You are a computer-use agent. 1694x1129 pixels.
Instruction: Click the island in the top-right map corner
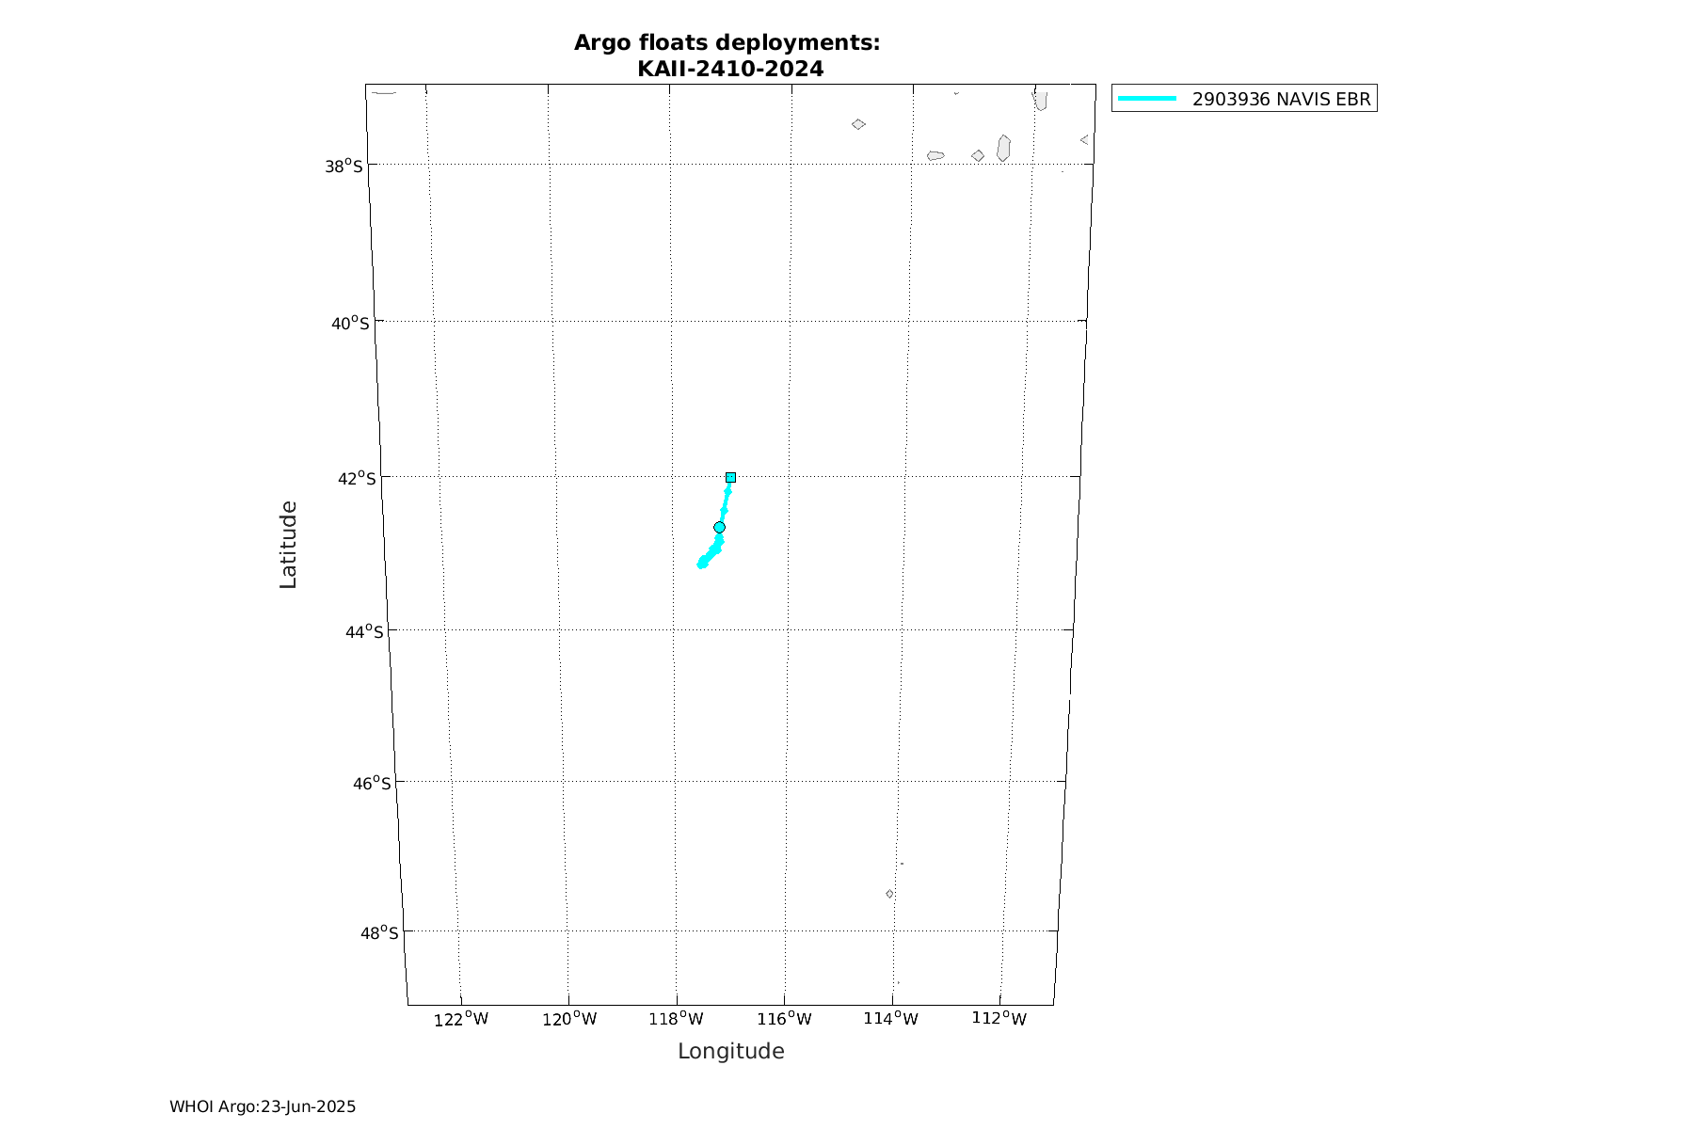pyautogui.click(x=1040, y=100)
